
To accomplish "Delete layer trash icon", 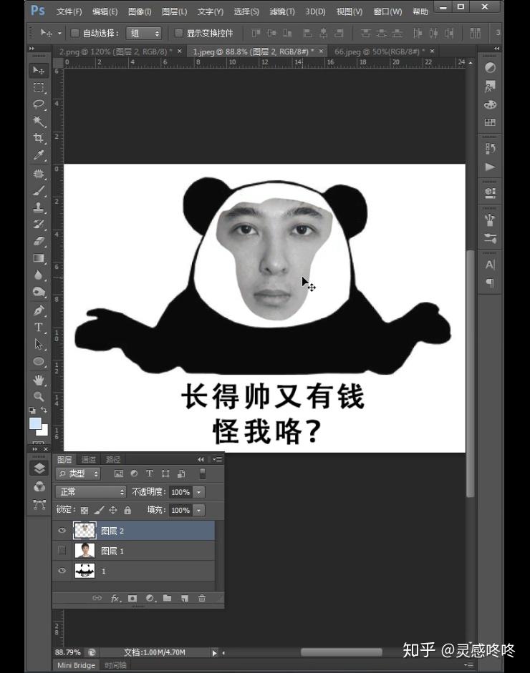I will click(x=201, y=598).
